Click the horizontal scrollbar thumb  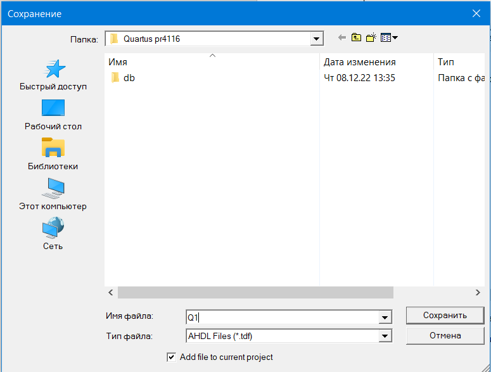[x=255, y=292]
